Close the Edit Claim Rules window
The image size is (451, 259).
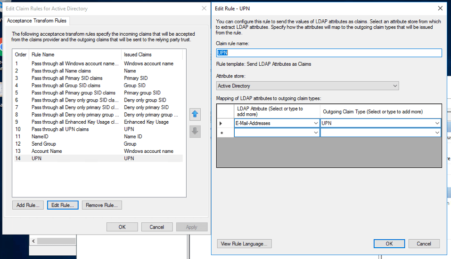(x=204, y=8)
